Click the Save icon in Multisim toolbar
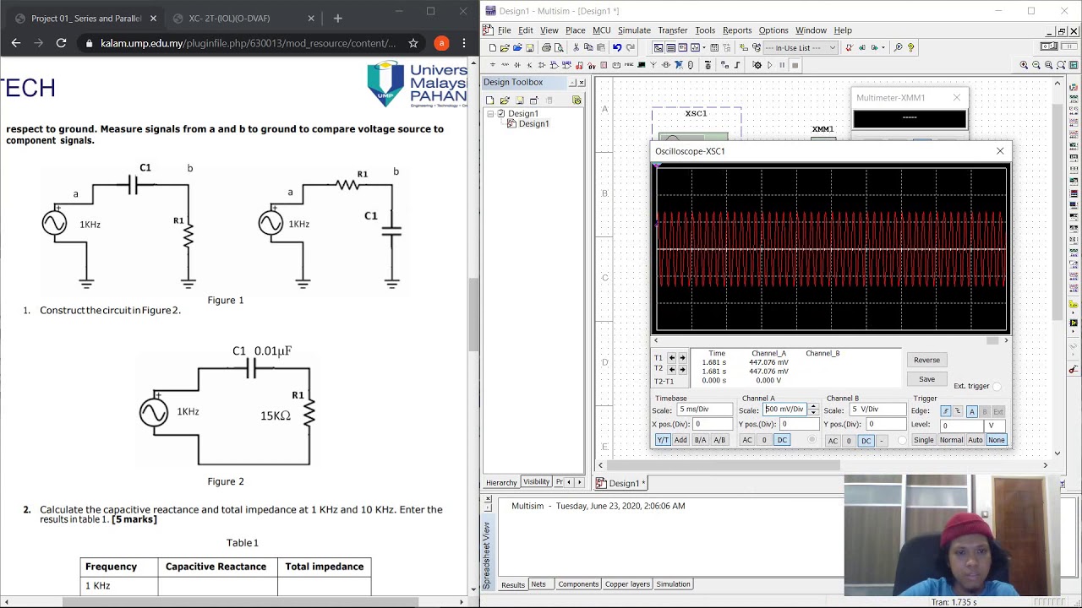The image size is (1082, 608). [x=530, y=47]
